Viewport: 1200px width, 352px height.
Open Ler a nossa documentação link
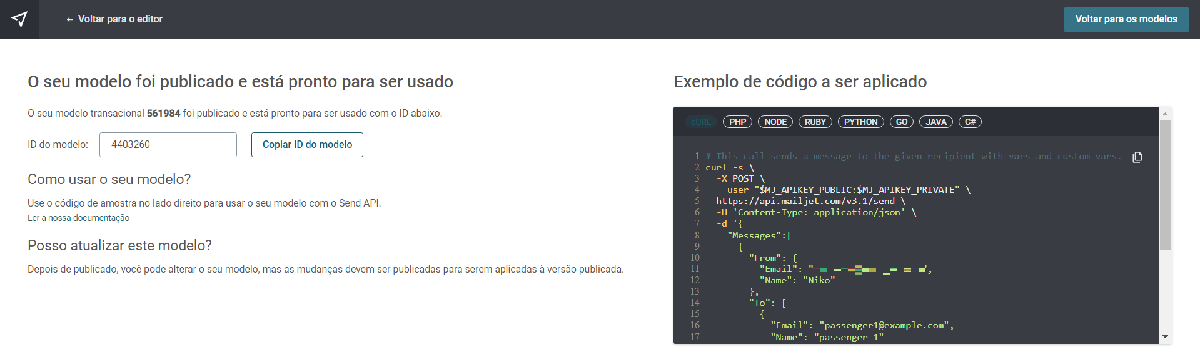78,218
